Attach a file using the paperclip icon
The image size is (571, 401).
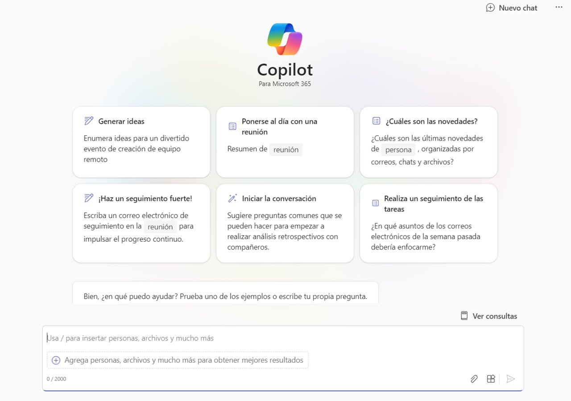(x=474, y=379)
